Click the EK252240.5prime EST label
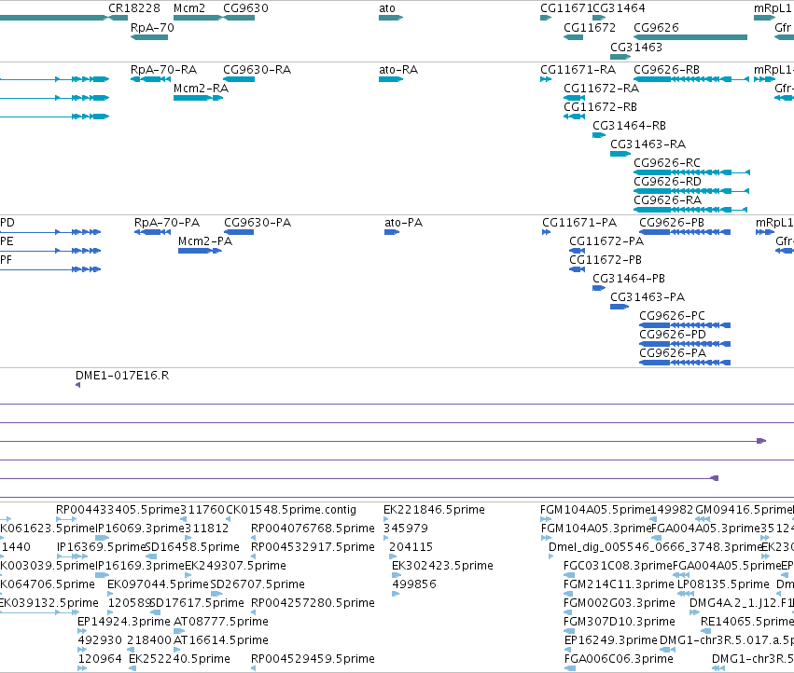 tap(179, 659)
